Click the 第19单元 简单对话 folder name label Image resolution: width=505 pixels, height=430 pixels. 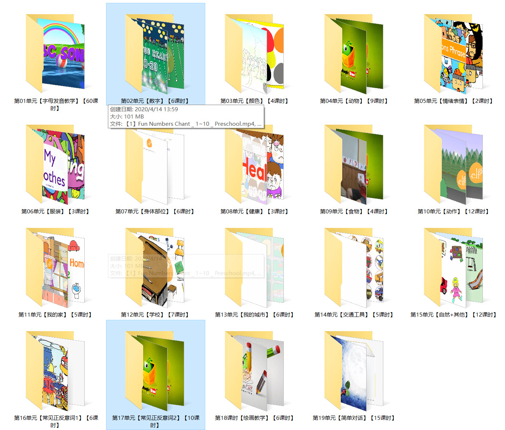(354, 418)
